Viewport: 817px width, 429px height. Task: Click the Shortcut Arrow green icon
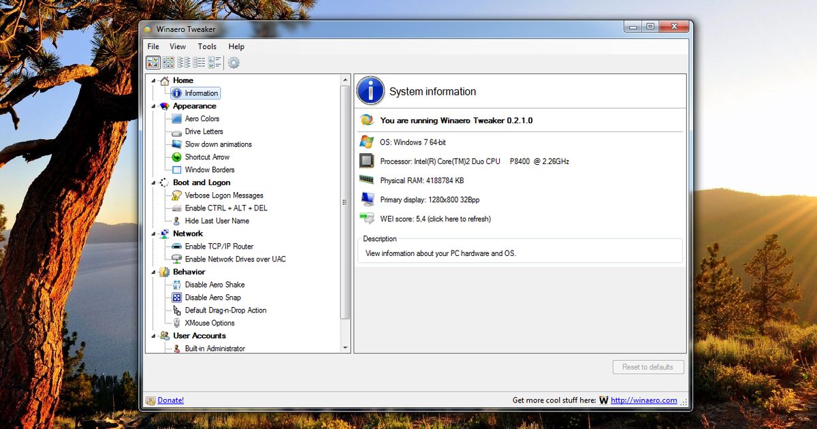(x=177, y=157)
